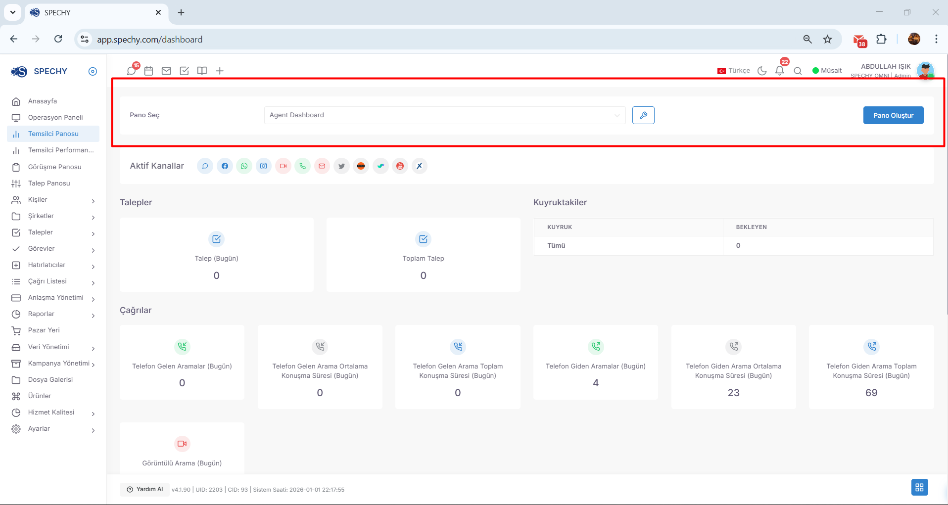Go back with the browser back arrow

point(14,39)
